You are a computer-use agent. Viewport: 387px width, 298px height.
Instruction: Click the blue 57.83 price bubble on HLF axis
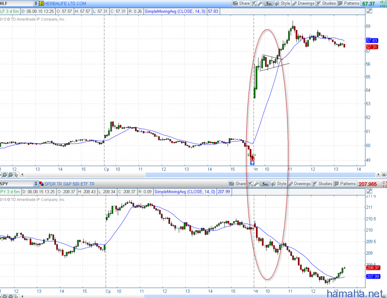372,41
